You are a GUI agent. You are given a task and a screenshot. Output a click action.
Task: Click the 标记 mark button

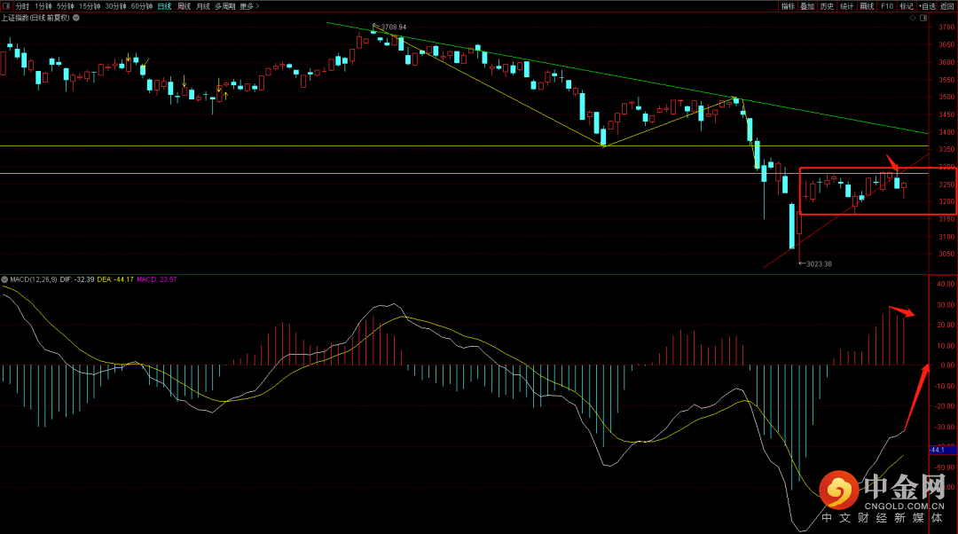pyautogui.click(x=907, y=6)
